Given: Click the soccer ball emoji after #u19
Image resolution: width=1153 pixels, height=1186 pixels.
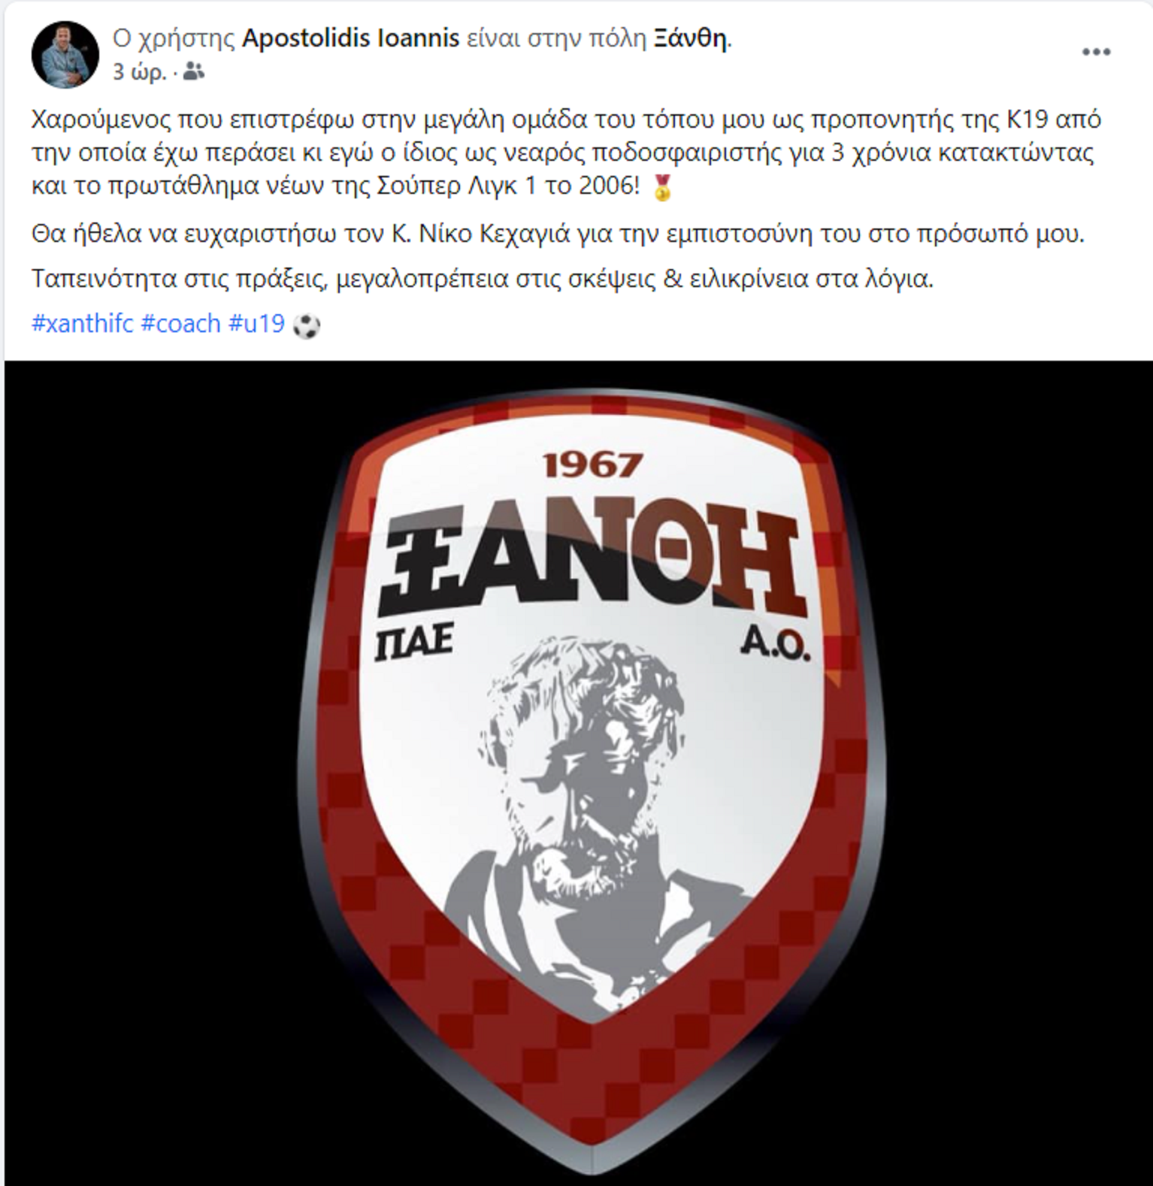Looking at the screenshot, I should 307,325.
